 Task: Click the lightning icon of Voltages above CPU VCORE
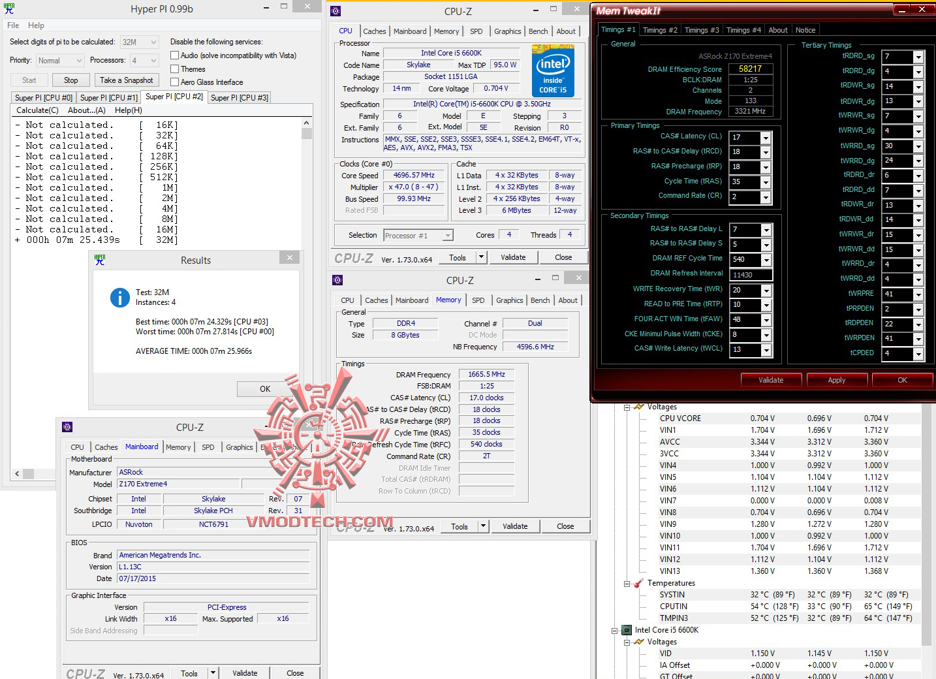(638, 407)
